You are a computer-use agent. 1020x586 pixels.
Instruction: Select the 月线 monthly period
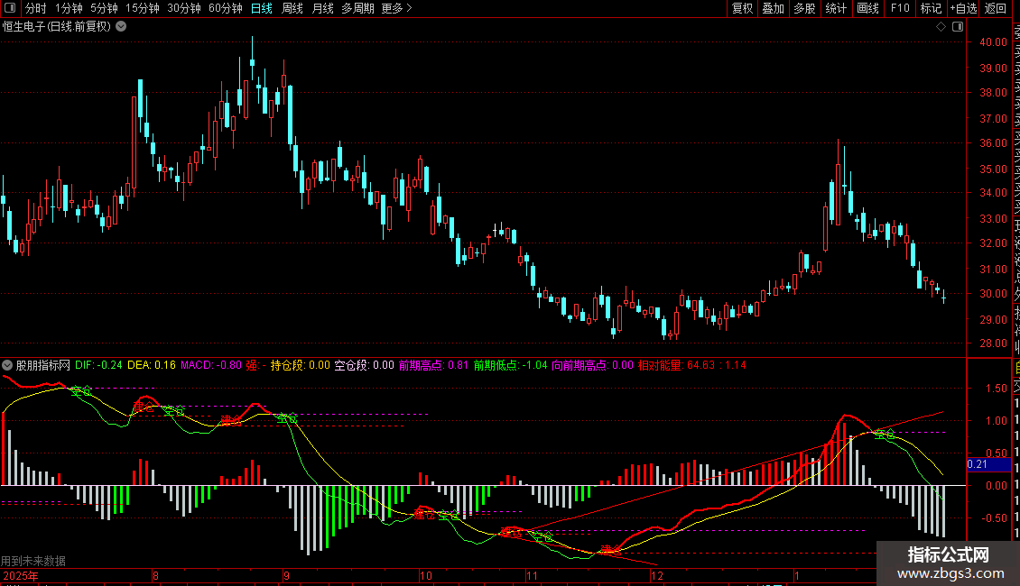point(322,8)
